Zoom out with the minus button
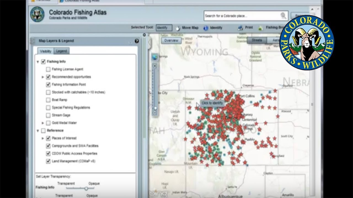Image resolution: width=353 pixels, height=198 pixels. coord(155,113)
